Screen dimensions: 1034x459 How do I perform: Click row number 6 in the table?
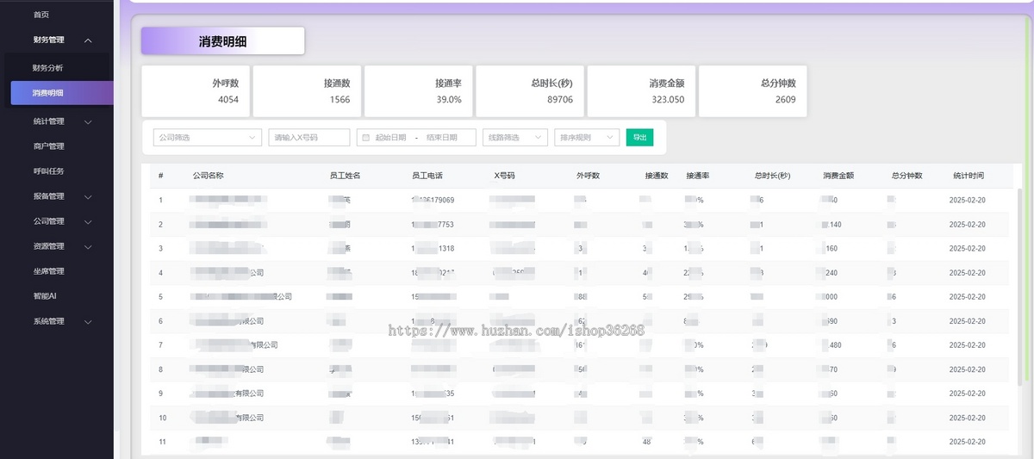pos(161,321)
